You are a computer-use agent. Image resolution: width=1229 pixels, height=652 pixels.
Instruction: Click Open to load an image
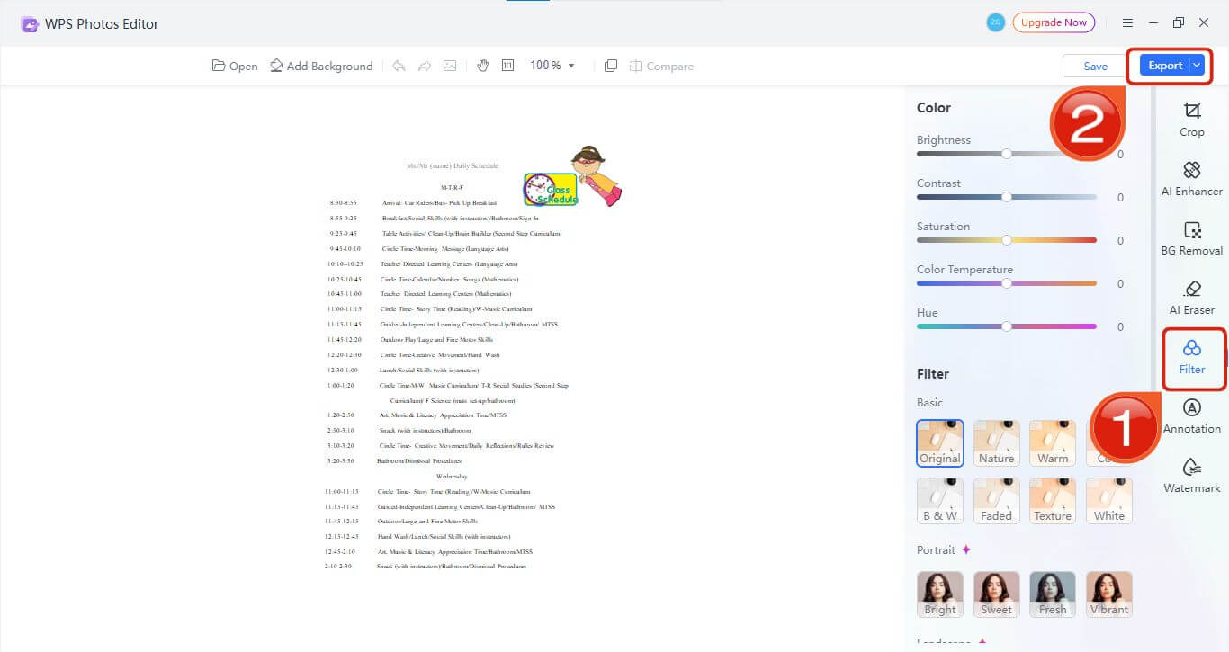(x=235, y=66)
